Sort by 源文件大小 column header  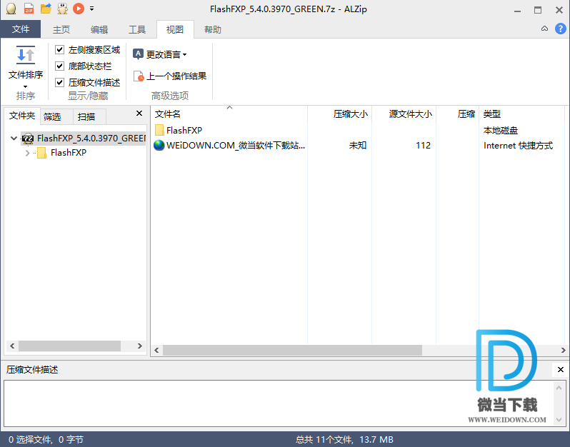(404, 114)
